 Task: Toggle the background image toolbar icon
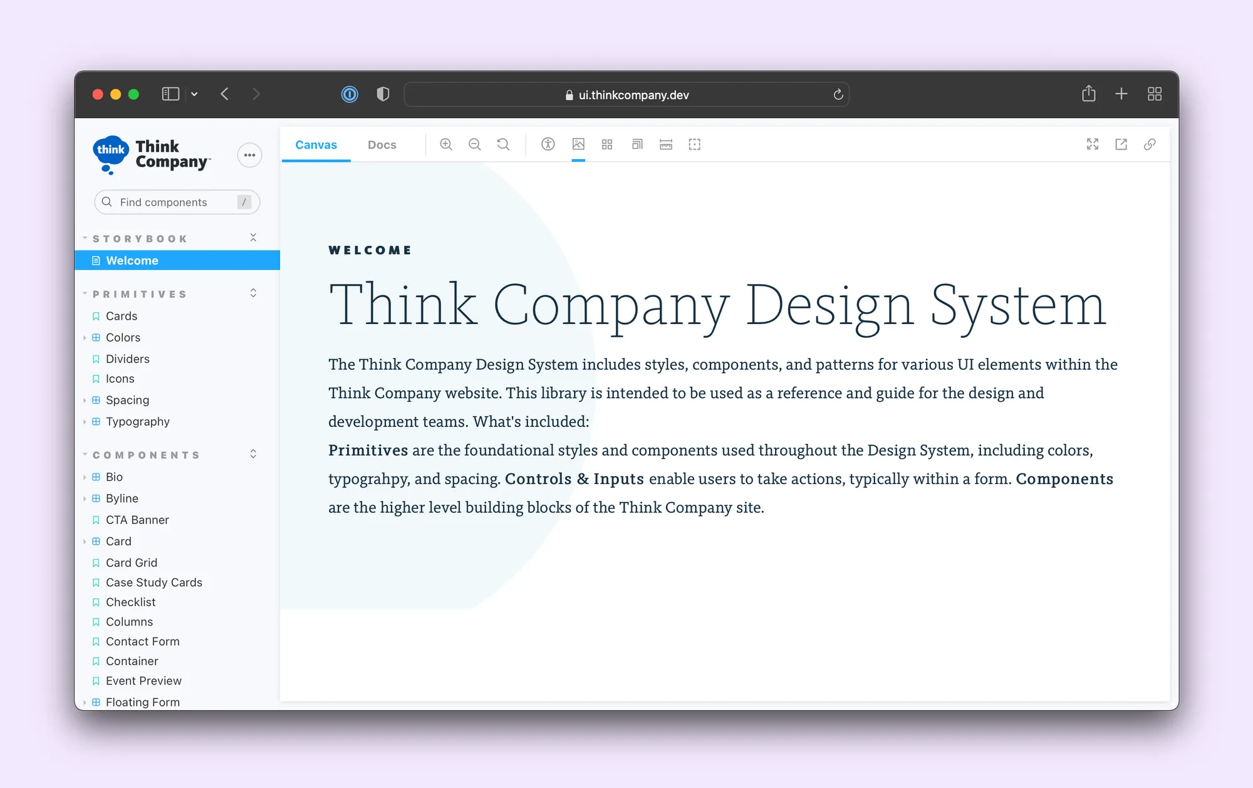pos(578,144)
